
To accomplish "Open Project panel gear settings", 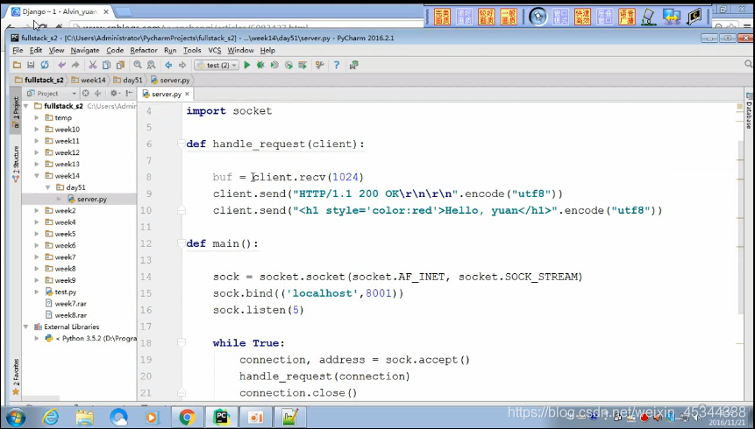I will [x=115, y=94].
